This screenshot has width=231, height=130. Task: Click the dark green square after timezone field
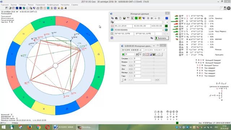(x=166, y=26)
